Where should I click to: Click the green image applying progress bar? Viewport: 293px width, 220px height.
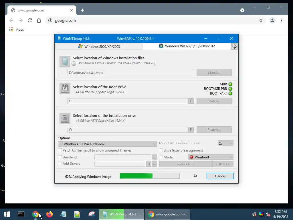(x=149, y=176)
